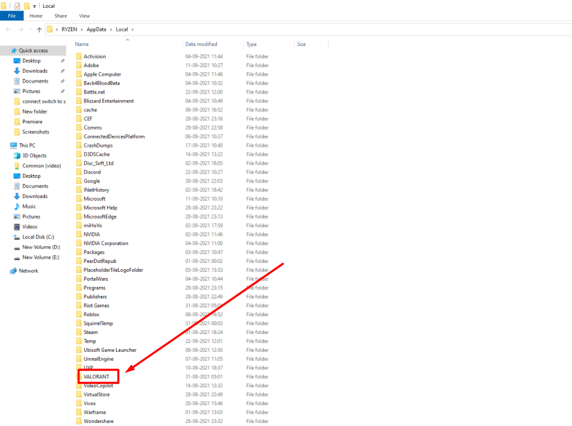
Task: Click the Forward navigation arrow
Action: (x=20, y=29)
